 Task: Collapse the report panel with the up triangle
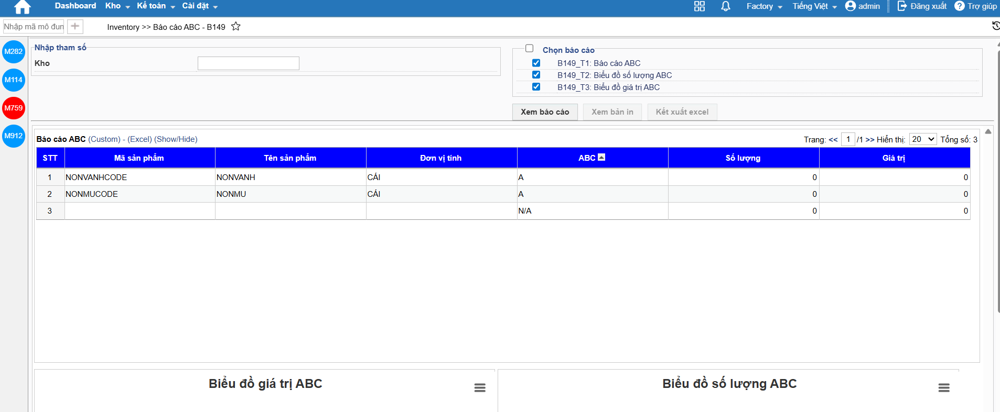point(988,131)
